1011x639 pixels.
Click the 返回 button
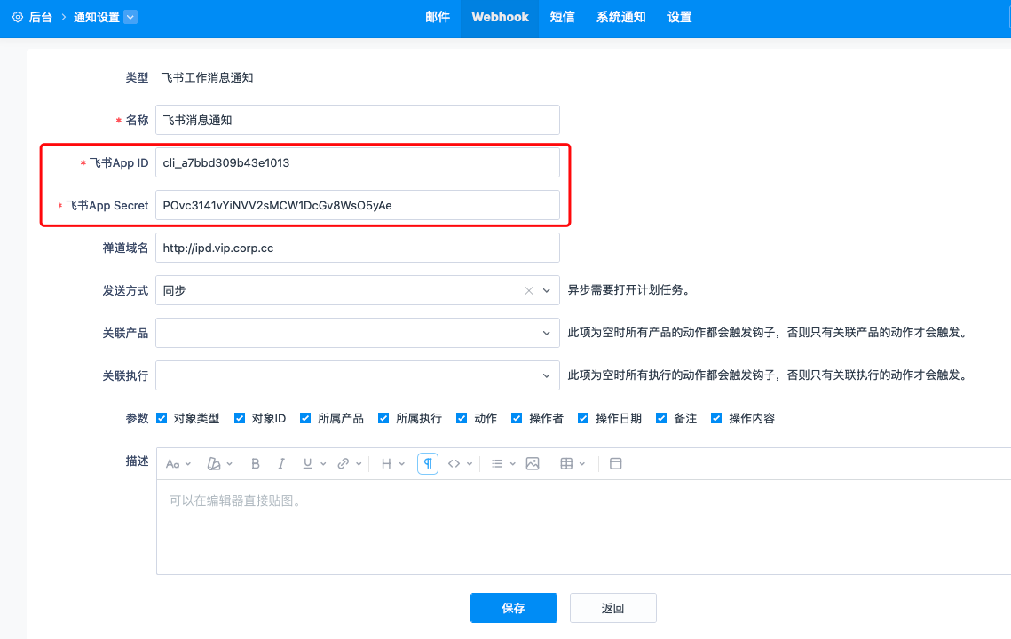click(613, 608)
